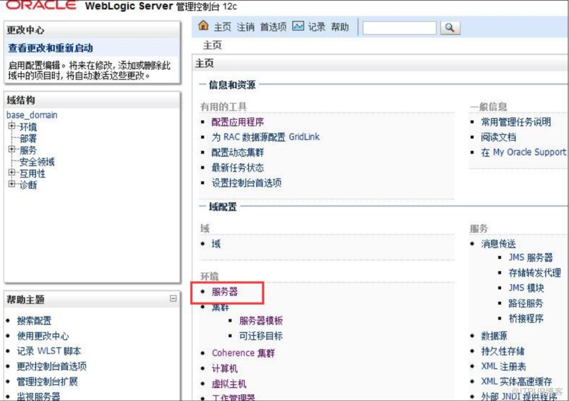569x401 pixels.
Task: Open 持久性存储 link
Action: [x=503, y=351]
